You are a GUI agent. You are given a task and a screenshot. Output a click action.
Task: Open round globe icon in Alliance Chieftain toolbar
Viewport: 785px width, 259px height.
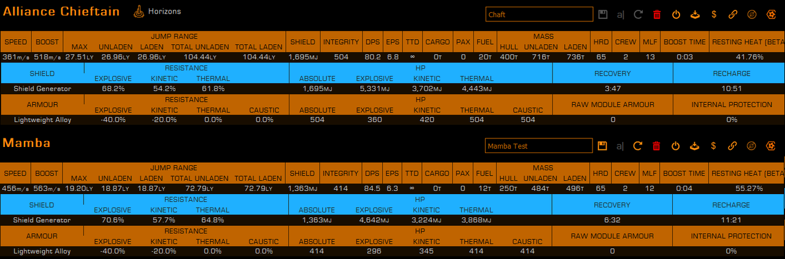(x=751, y=14)
